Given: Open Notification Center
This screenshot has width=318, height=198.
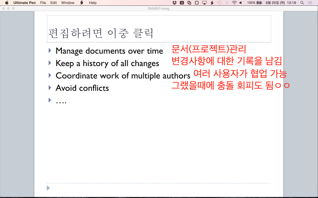Looking at the screenshot, I should pos(310,3).
